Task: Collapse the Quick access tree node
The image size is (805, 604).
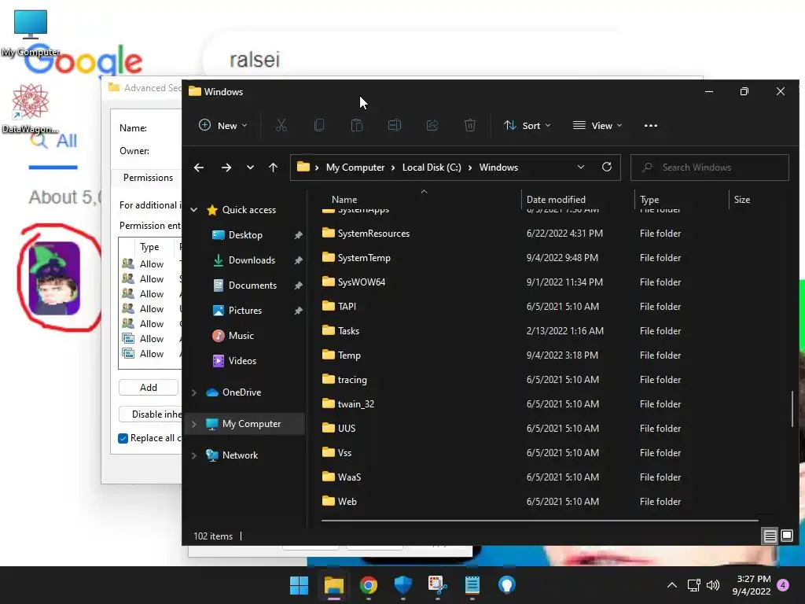Action: coord(194,209)
